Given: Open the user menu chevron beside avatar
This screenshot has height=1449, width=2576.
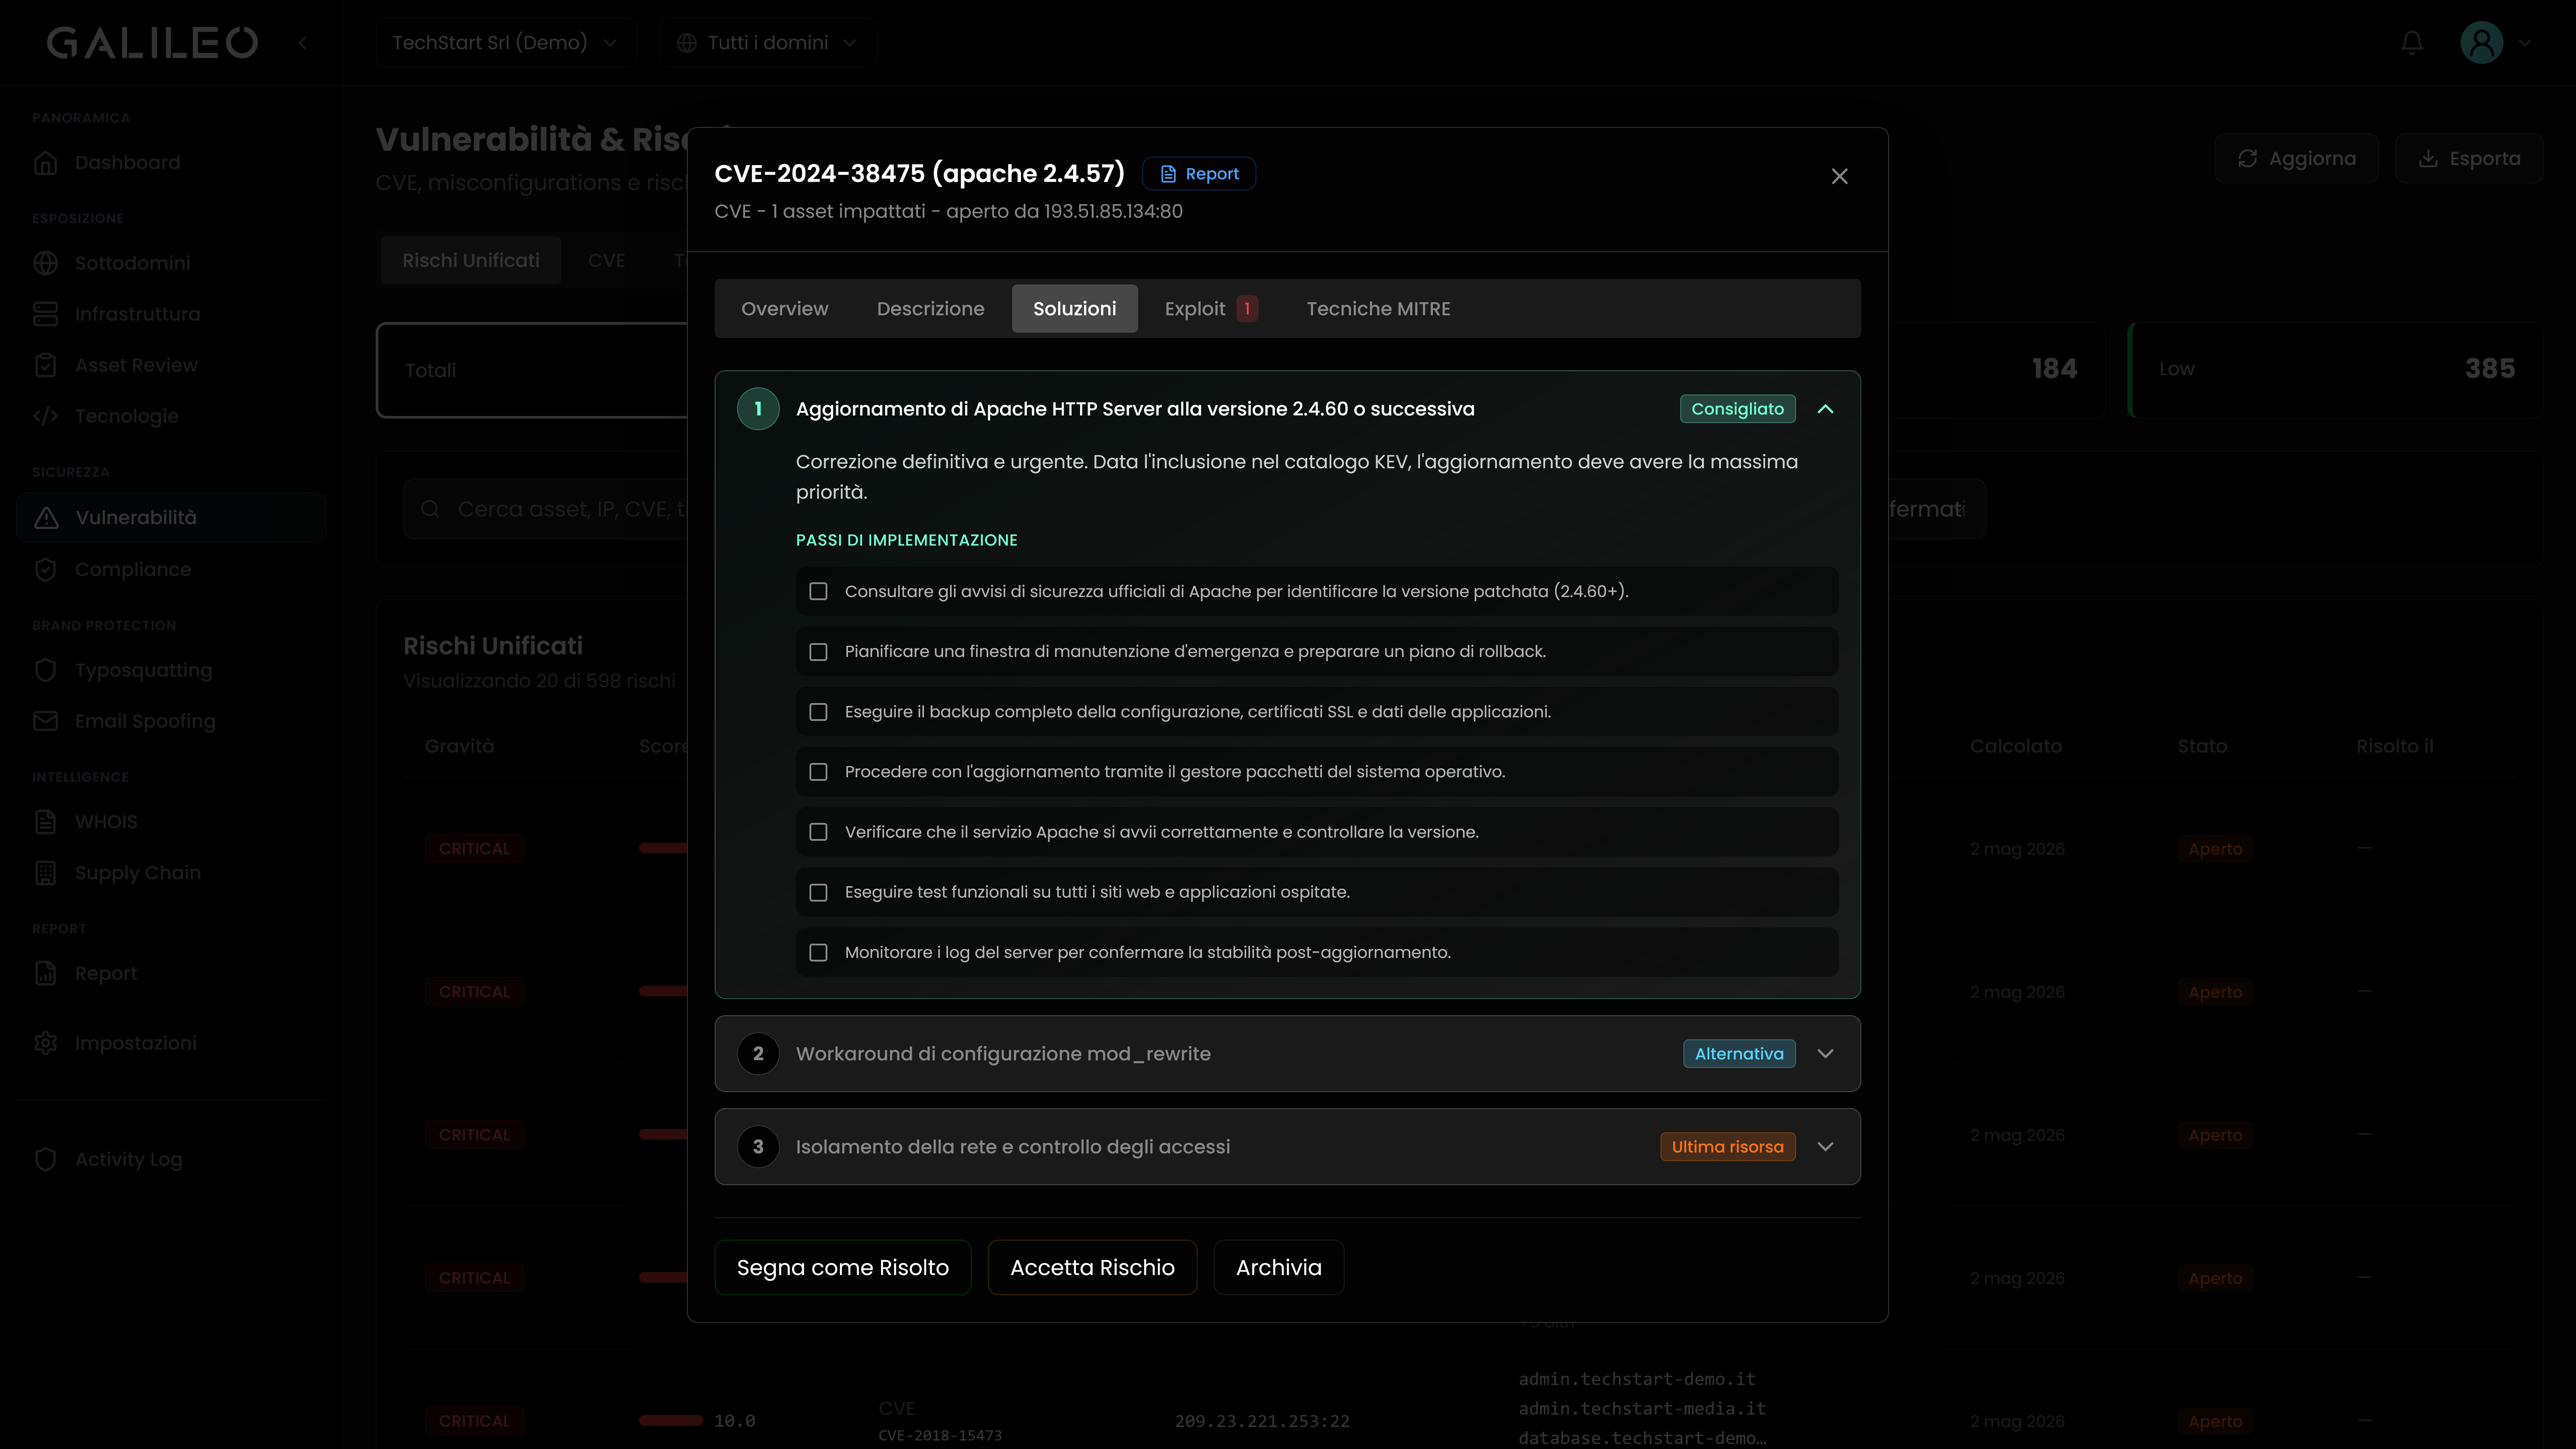Looking at the screenshot, I should [2525, 43].
